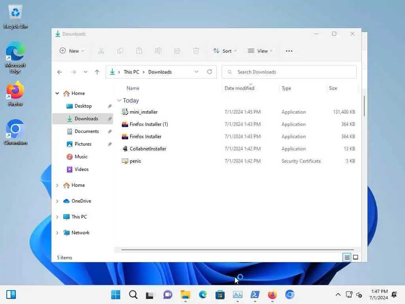Select Microsoft Edge desktop shortcut
This screenshot has width=405, height=304.
(x=15, y=57)
